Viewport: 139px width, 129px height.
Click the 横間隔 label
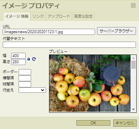click(8, 78)
